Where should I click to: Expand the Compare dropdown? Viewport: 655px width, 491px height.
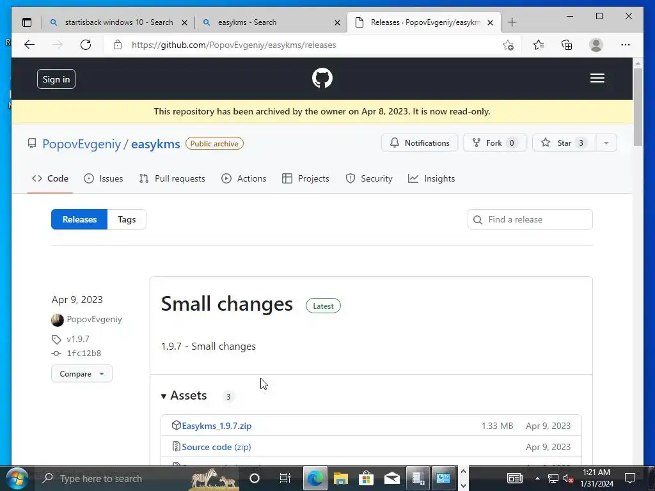81,373
